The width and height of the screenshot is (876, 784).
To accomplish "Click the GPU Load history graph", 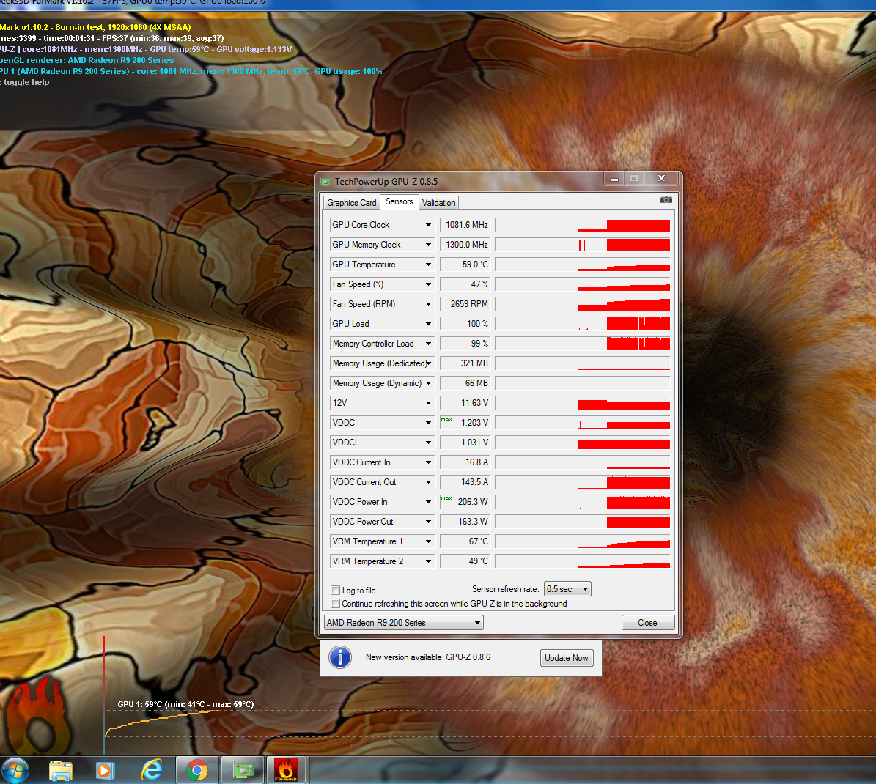I will tap(583, 324).
